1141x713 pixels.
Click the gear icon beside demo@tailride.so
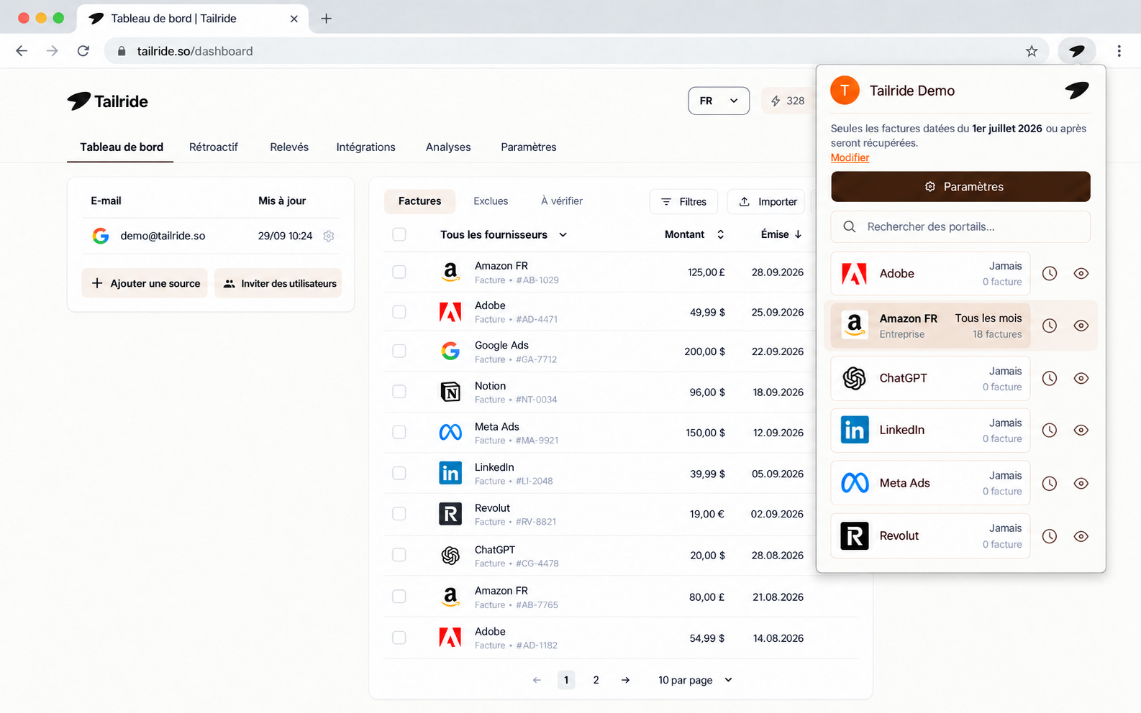(x=329, y=236)
